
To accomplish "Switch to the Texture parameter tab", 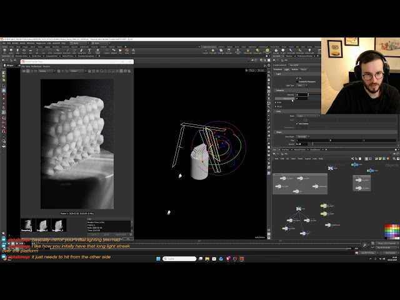I will [x=295, y=69].
